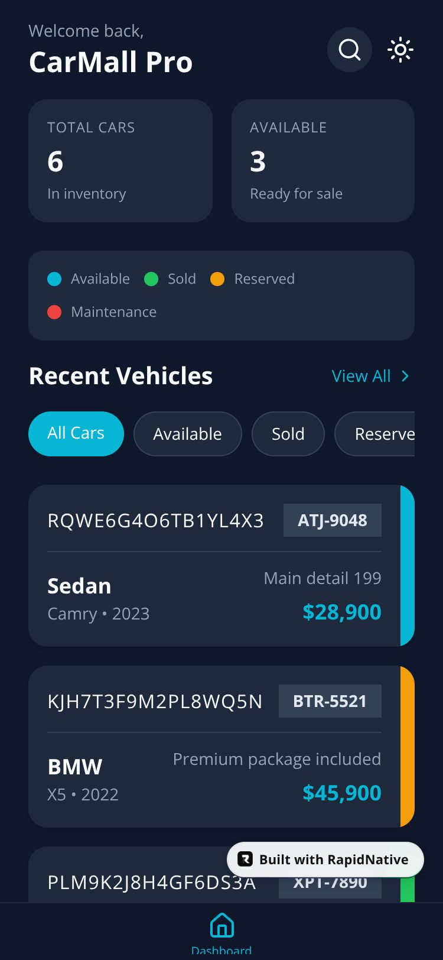Select the All Cars filter chip
The image size is (443, 960).
[76, 433]
